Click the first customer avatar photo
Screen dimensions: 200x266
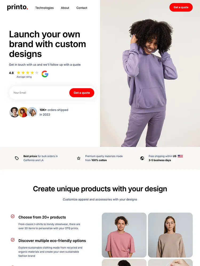pos(14,112)
